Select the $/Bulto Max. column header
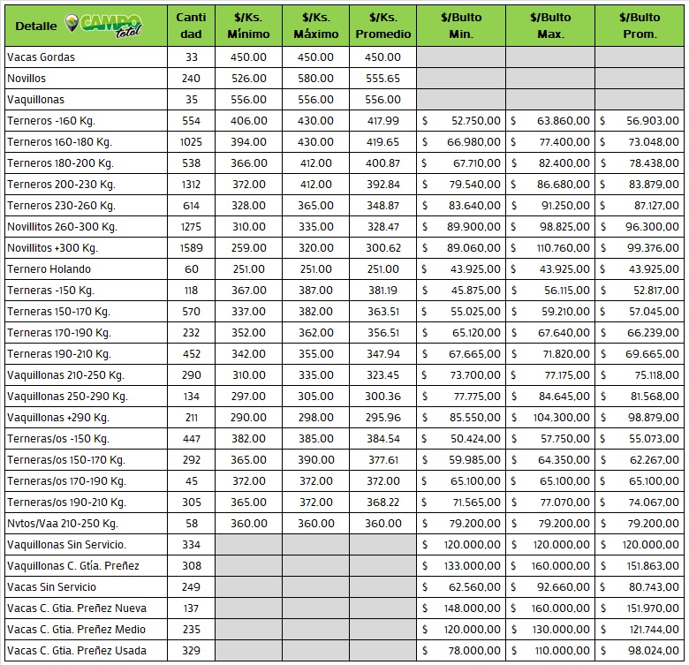 (549, 26)
